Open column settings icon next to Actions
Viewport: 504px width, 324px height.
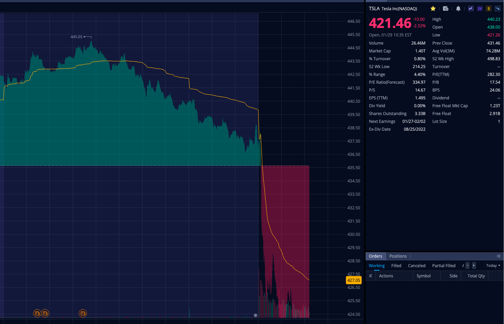pos(370,276)
